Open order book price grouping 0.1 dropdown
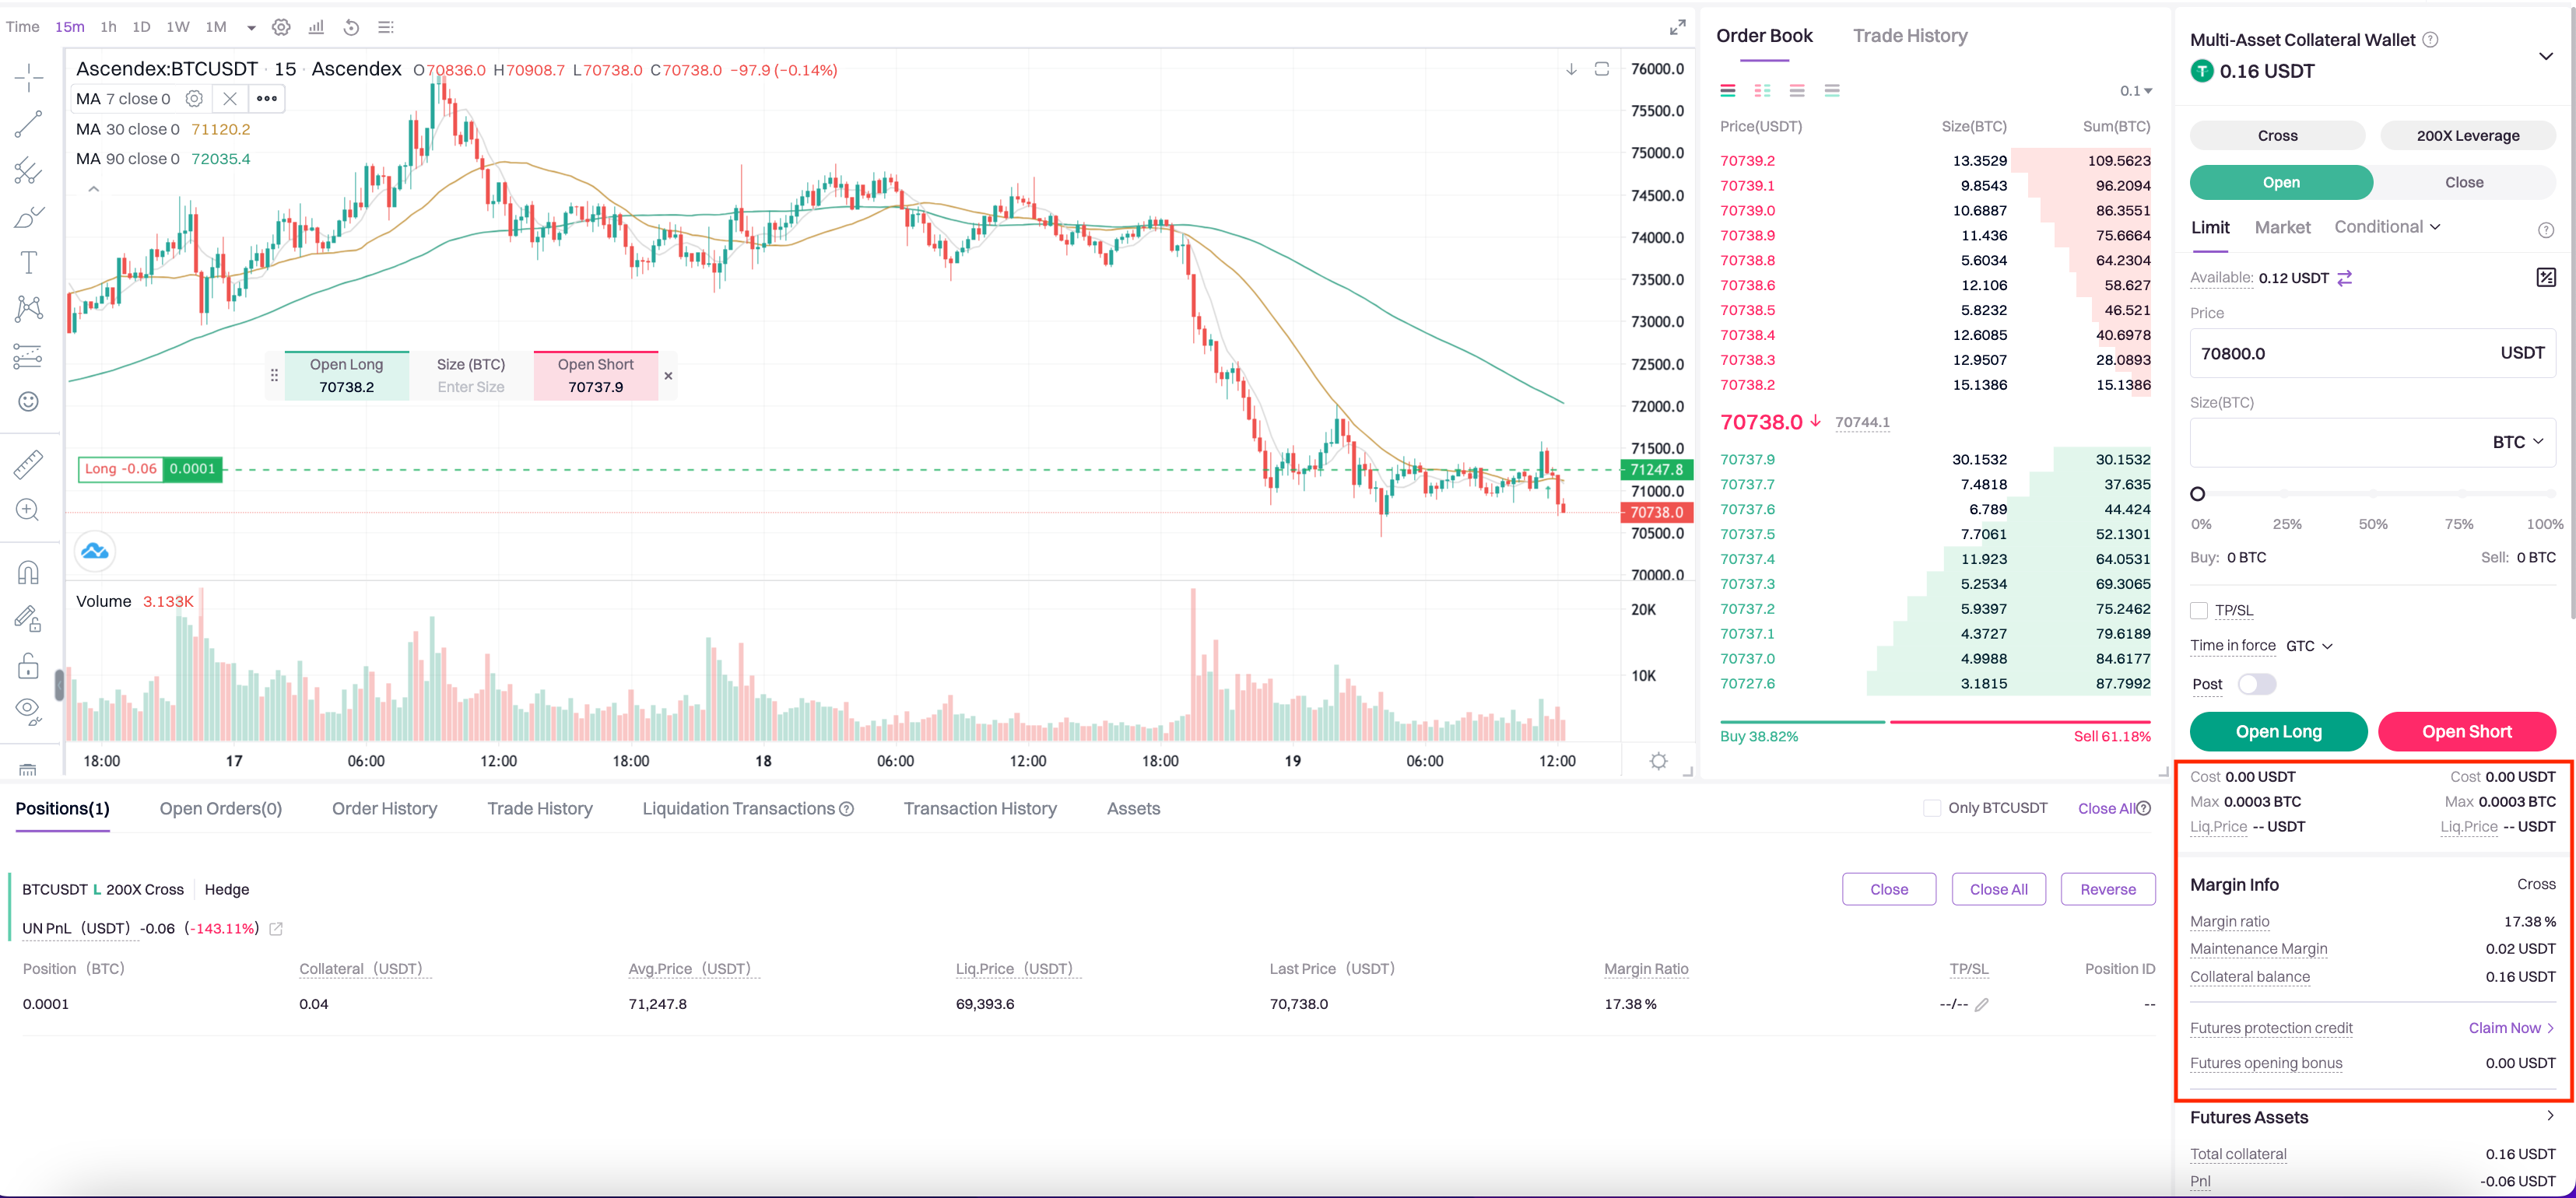Image resolution: width=2576 pixels, height=1198 pixels. (2135, 91)
